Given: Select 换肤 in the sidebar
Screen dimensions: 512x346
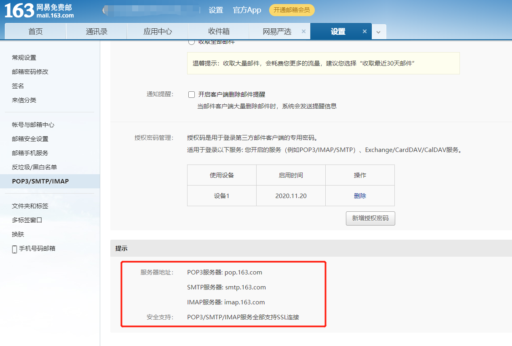Looking at the screenshot, I should pyautogui.click(x=18, y=234).
